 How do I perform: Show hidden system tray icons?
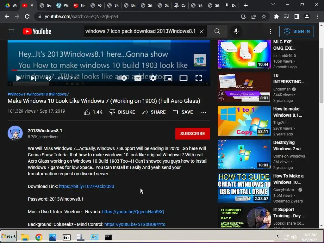pos(277,237)
